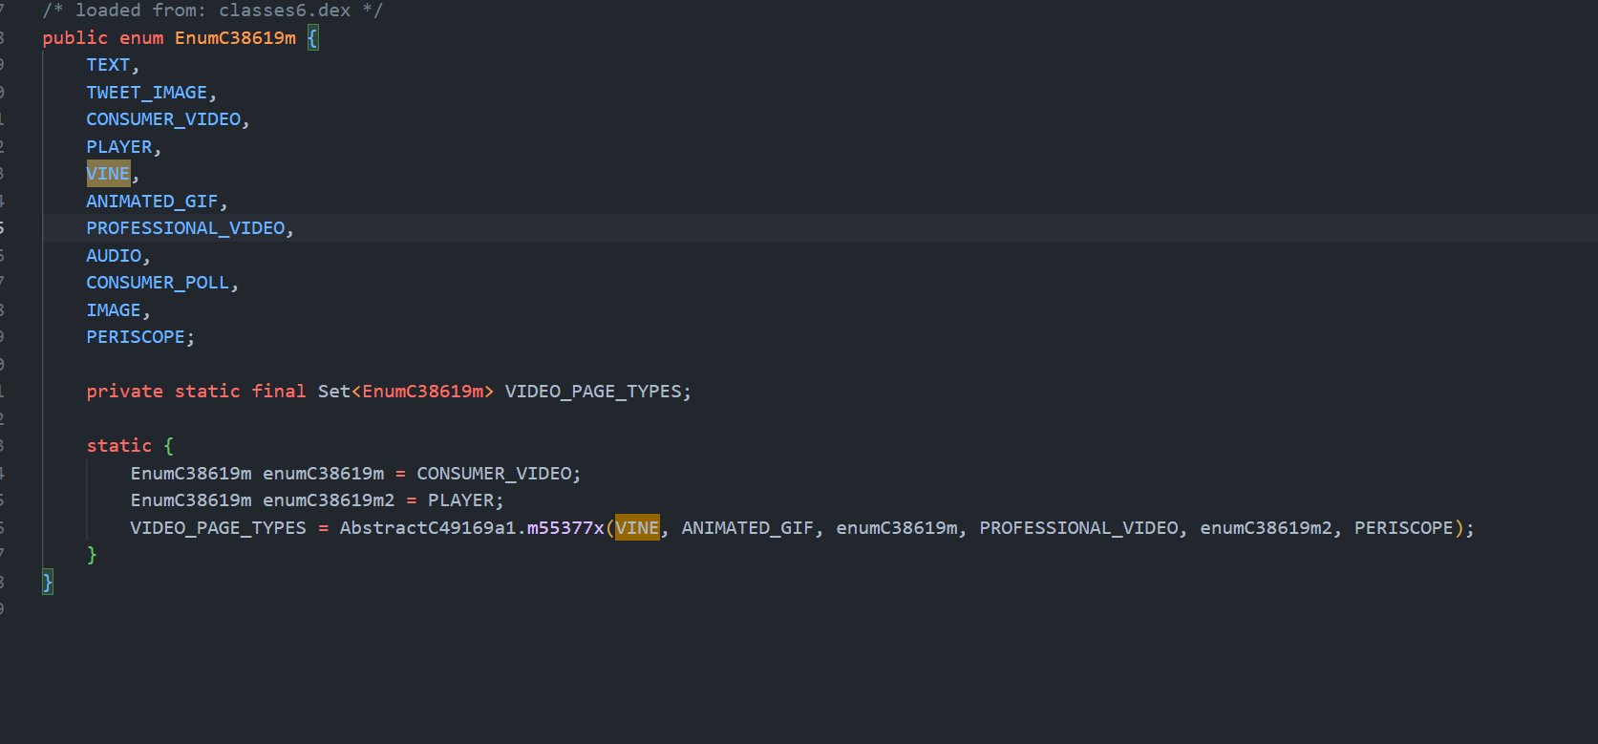The width and height of the screenshot is (1598, 744).
Task: Click type EnumC38619m on the CONSUMER_VIDEO line
Action: [191, 474]
